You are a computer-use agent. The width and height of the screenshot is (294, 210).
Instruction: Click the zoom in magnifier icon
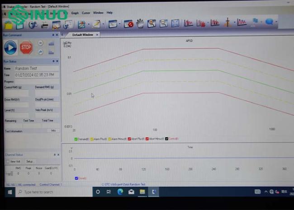[x=152, y=23]
